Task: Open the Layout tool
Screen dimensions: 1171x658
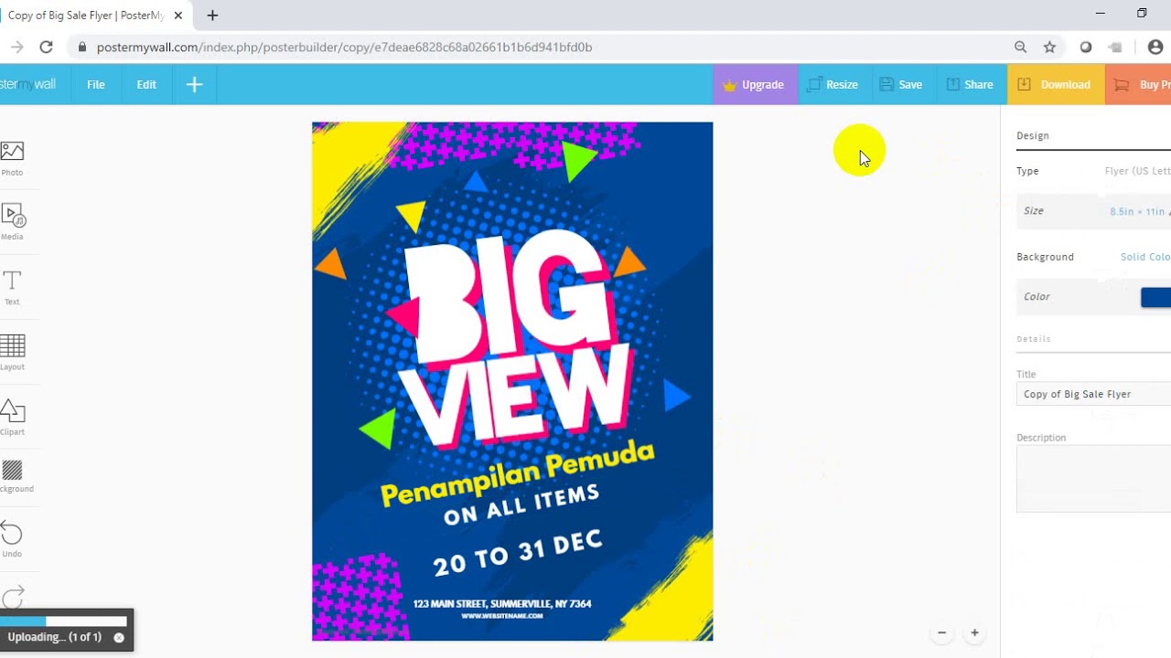Action: pos(12,352)
